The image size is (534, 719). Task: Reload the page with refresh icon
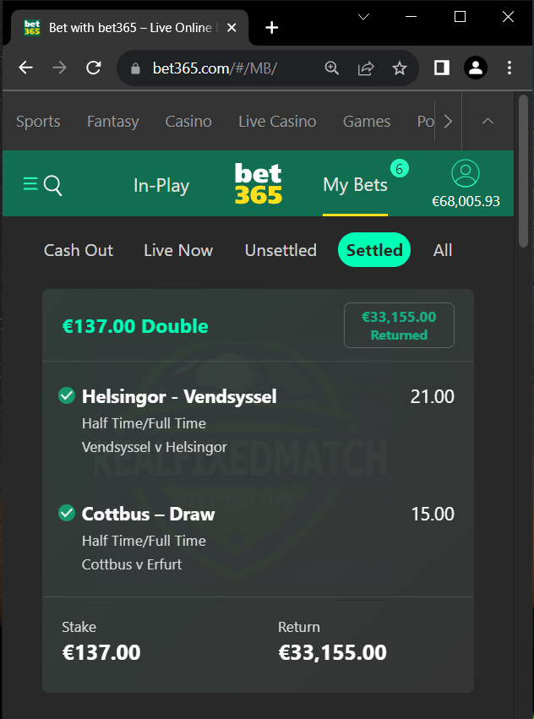click(x=94, y=68)
